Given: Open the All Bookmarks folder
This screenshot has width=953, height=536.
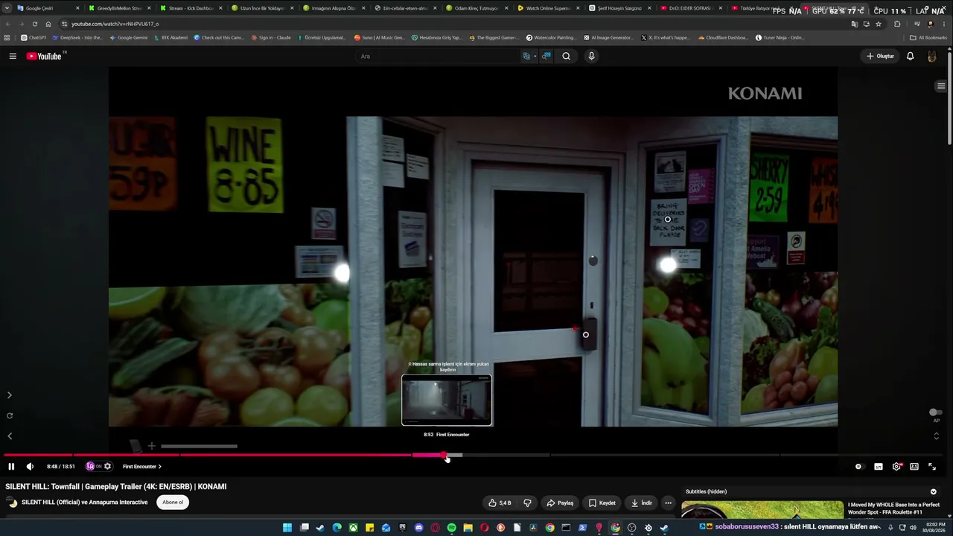Looking at the screenshot, I should pyautogui.click(x=928, y=37).
